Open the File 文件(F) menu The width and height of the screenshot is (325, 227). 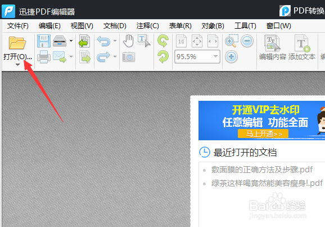[18, 26]
